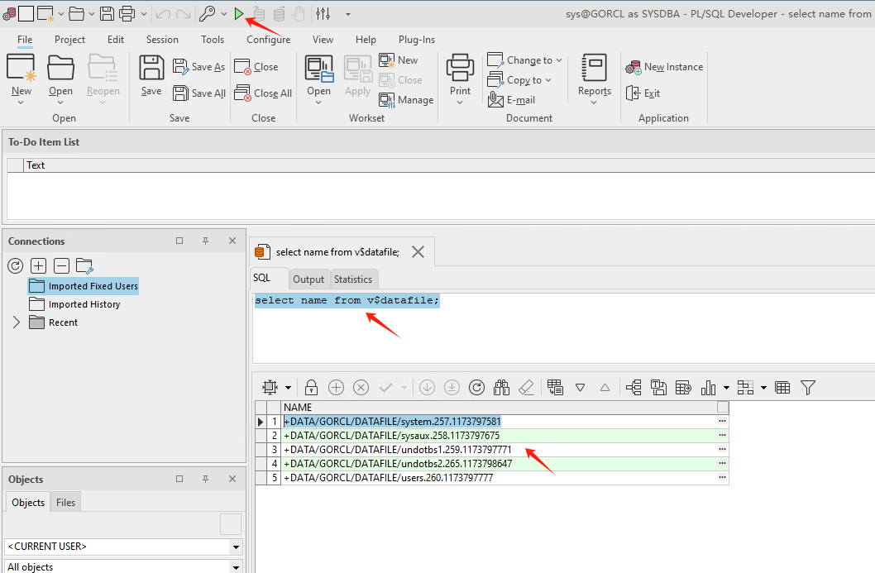The width and height of the screenshot is (875, 573).
Task: Open the View ribbon tab
Action: tap(323, 40)
